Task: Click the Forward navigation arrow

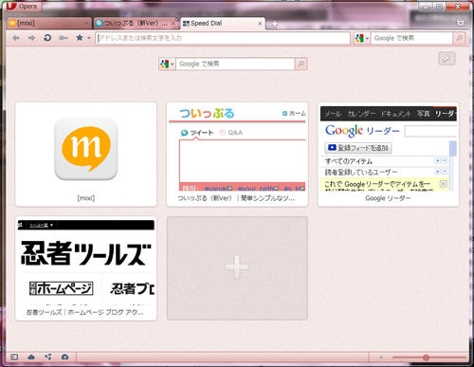Action: pyautogui.click(x=31, y=38)
